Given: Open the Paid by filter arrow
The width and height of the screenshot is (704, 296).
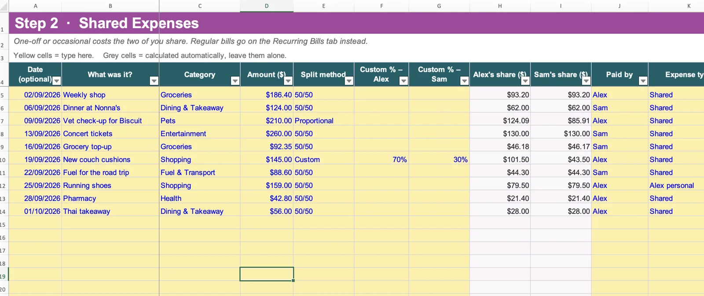Looking at the screenshot, I should 643,81.
